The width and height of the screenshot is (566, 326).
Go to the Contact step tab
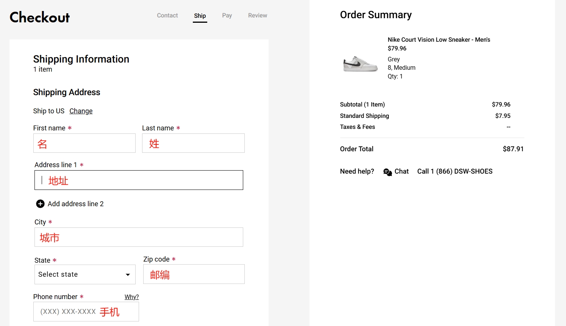tap(167, 16)
